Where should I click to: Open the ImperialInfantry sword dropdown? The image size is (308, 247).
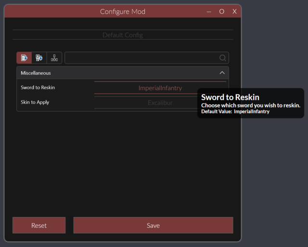(x=160, y=88)
